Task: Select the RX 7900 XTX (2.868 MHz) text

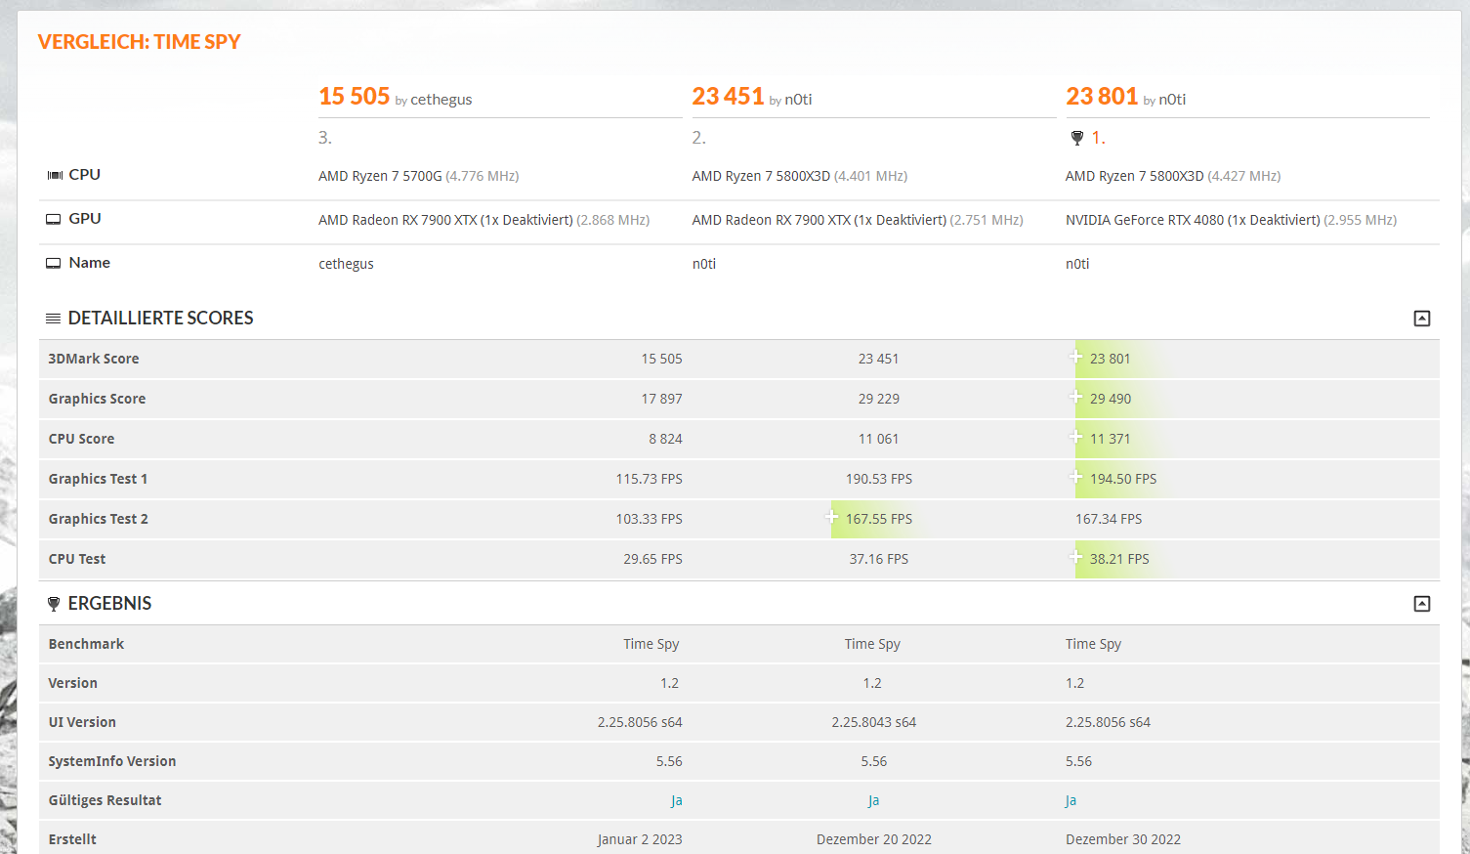Action: tap(483, 220)
